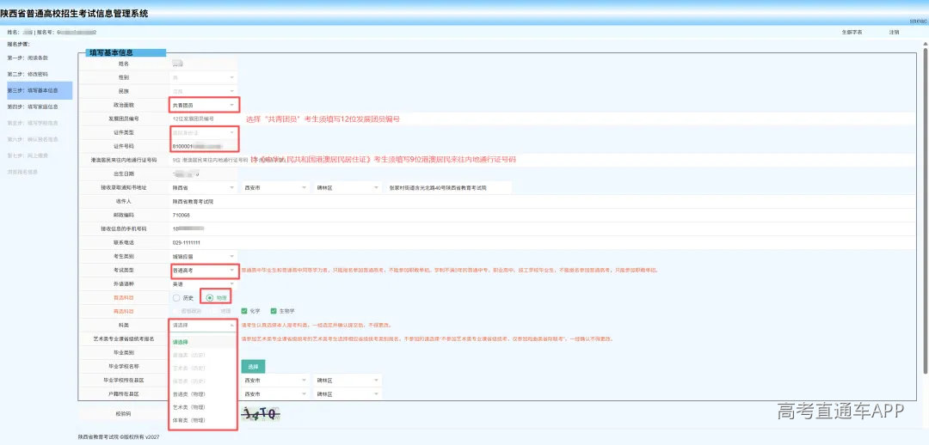929x445 pixels.
Task: Click the 出生日期 field
Action: coord(203,174)
